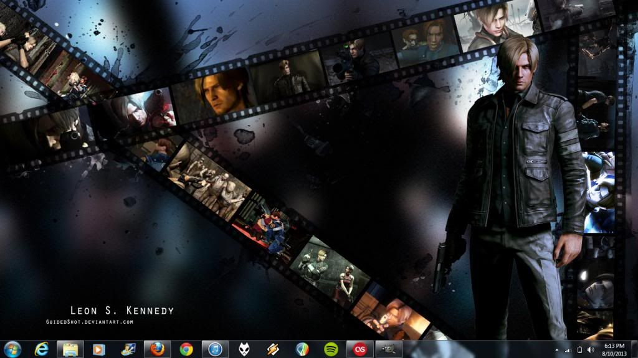Check the battery power tray icon
The image size is (638, 358).
tap(580, 350)
